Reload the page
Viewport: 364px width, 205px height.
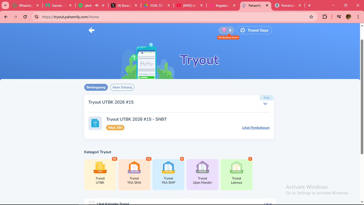25,17
